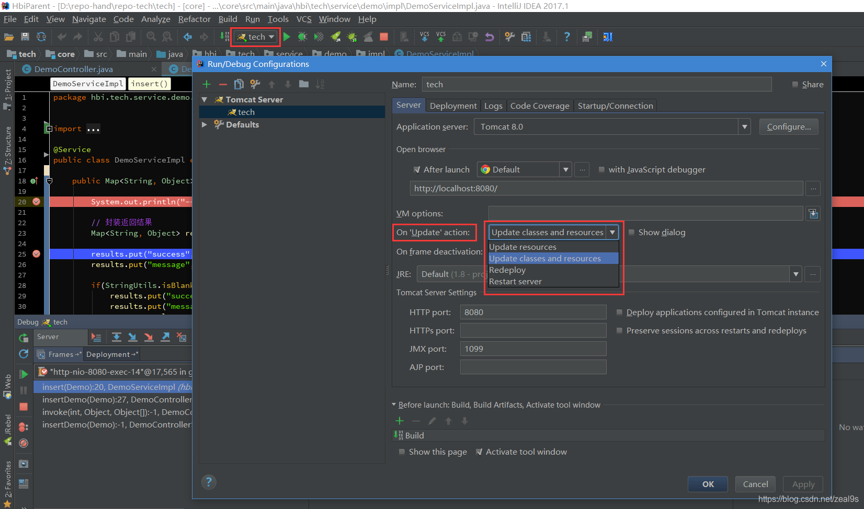Switch to the Deployment tab
864x509 pixels.
[453, 106]
